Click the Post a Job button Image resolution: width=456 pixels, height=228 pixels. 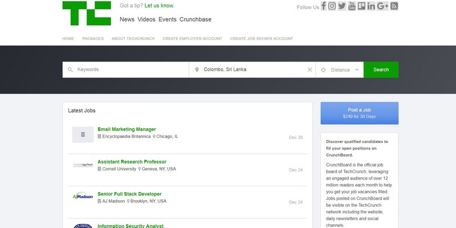[x=360, y=113]
